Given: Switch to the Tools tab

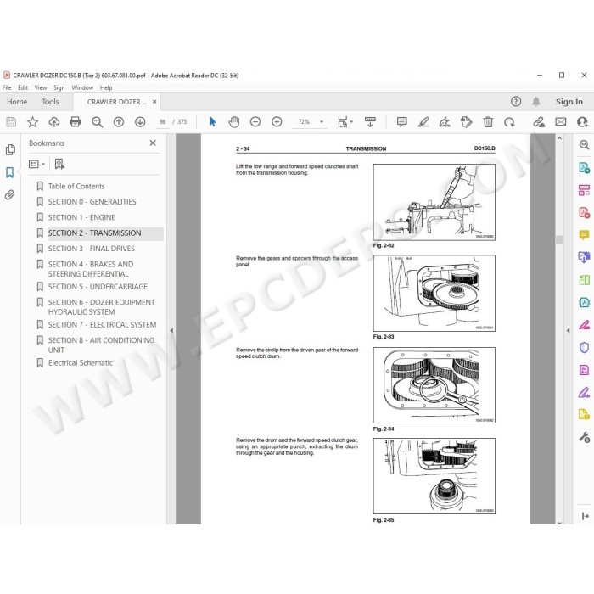Looking at the screenshot, I should coord(50,102).
